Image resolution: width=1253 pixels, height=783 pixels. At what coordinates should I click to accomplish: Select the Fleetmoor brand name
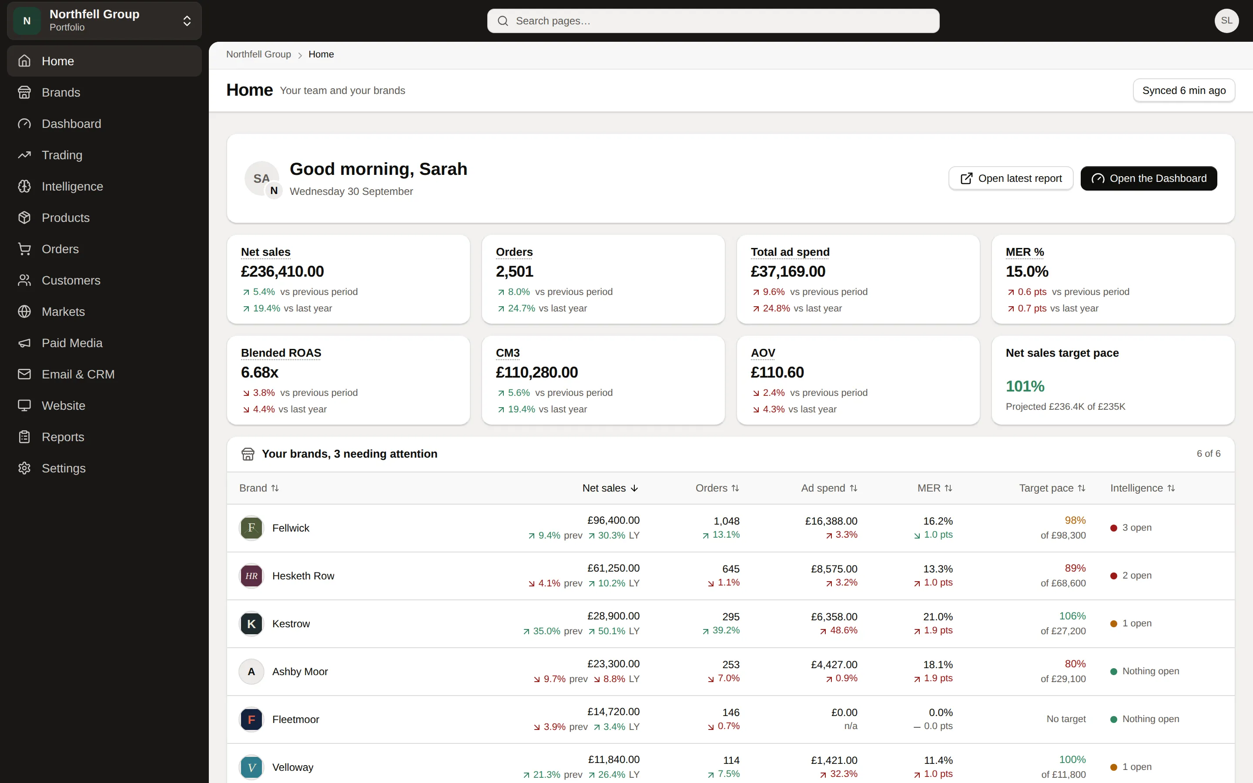(296, 719)
